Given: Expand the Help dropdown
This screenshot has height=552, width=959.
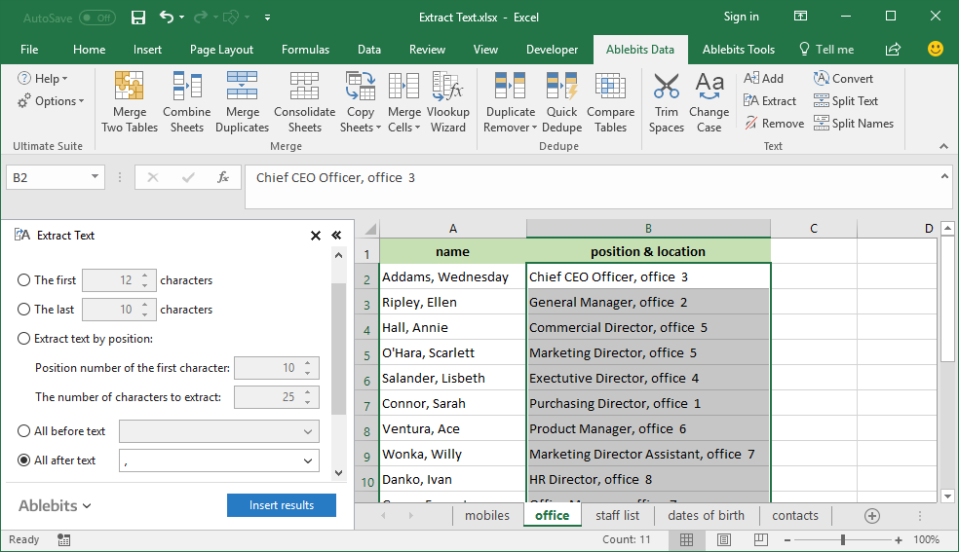Looking at the screenshot, I should (x=43, y=78).
